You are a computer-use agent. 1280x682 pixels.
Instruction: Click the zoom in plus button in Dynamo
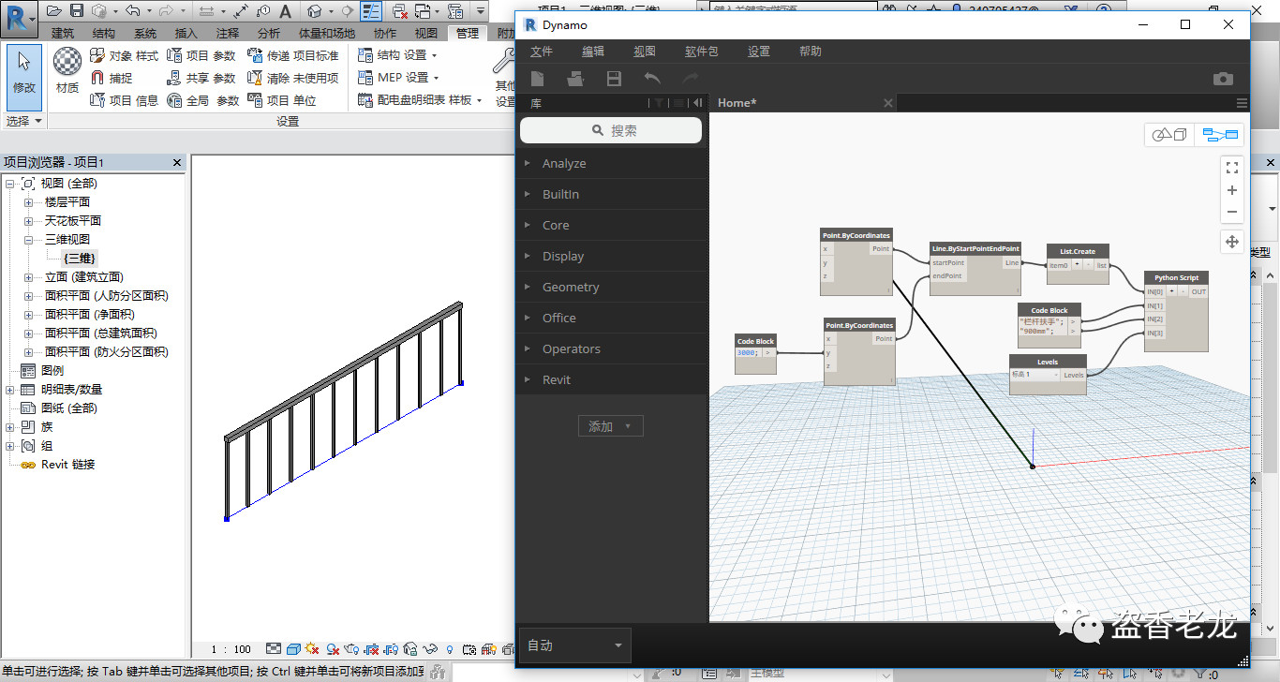pyautogui.click(x=1232, y=190)
